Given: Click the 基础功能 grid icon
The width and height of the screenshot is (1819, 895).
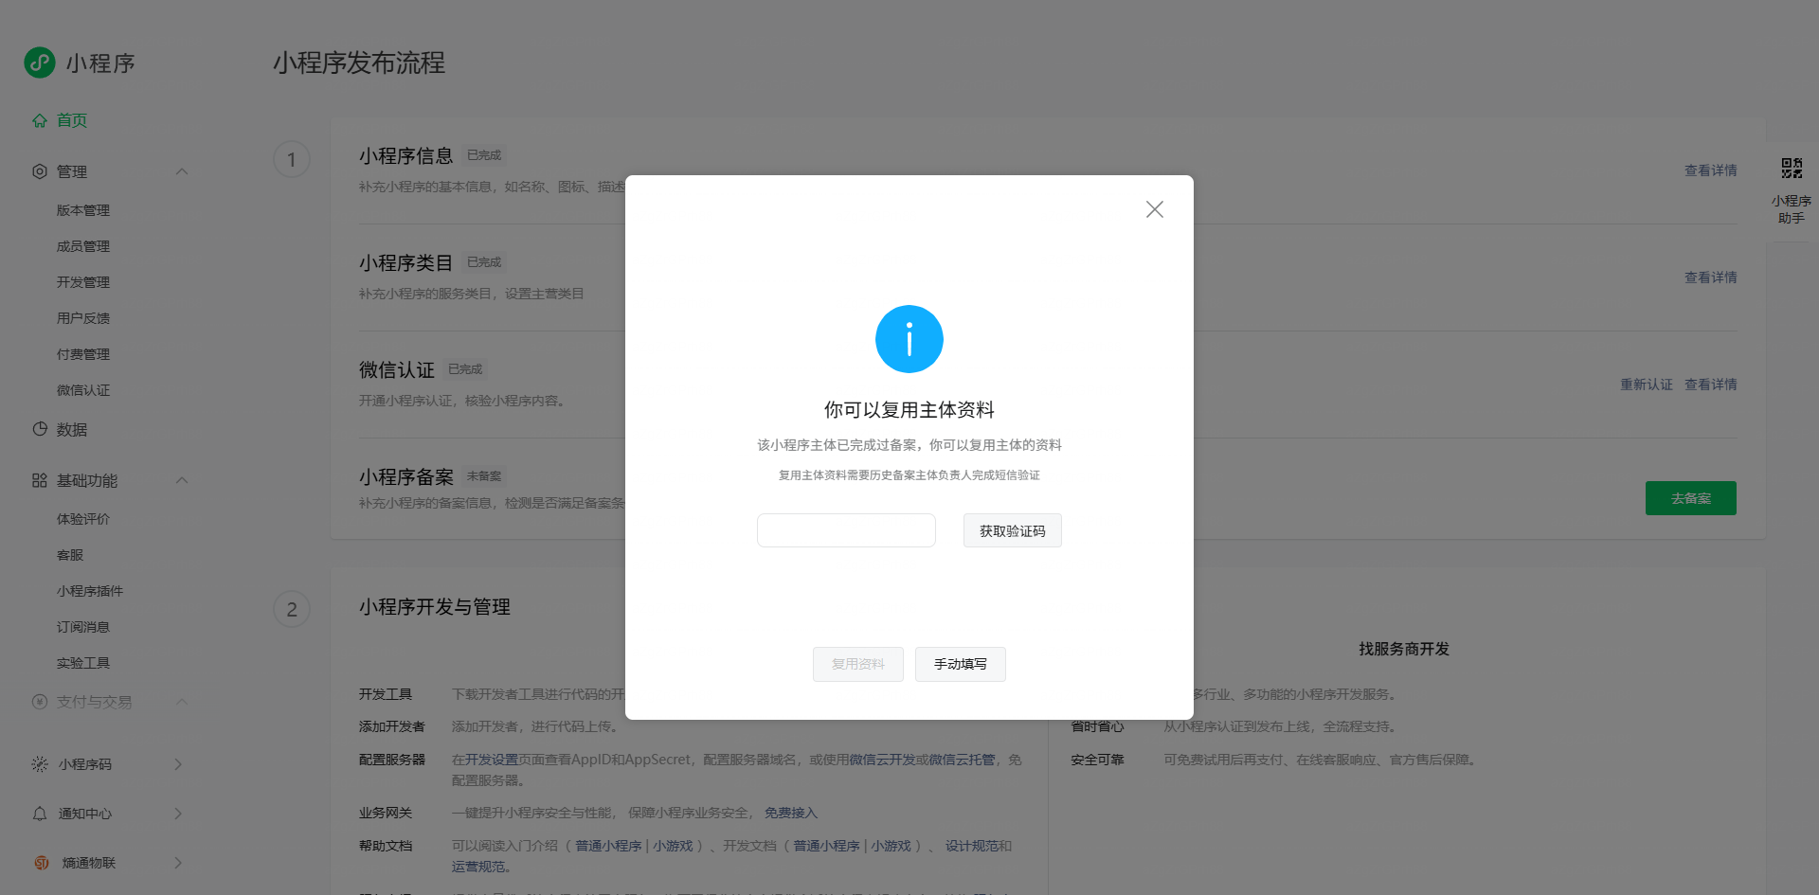Looking at the screenshot, I should coord(40,480).
